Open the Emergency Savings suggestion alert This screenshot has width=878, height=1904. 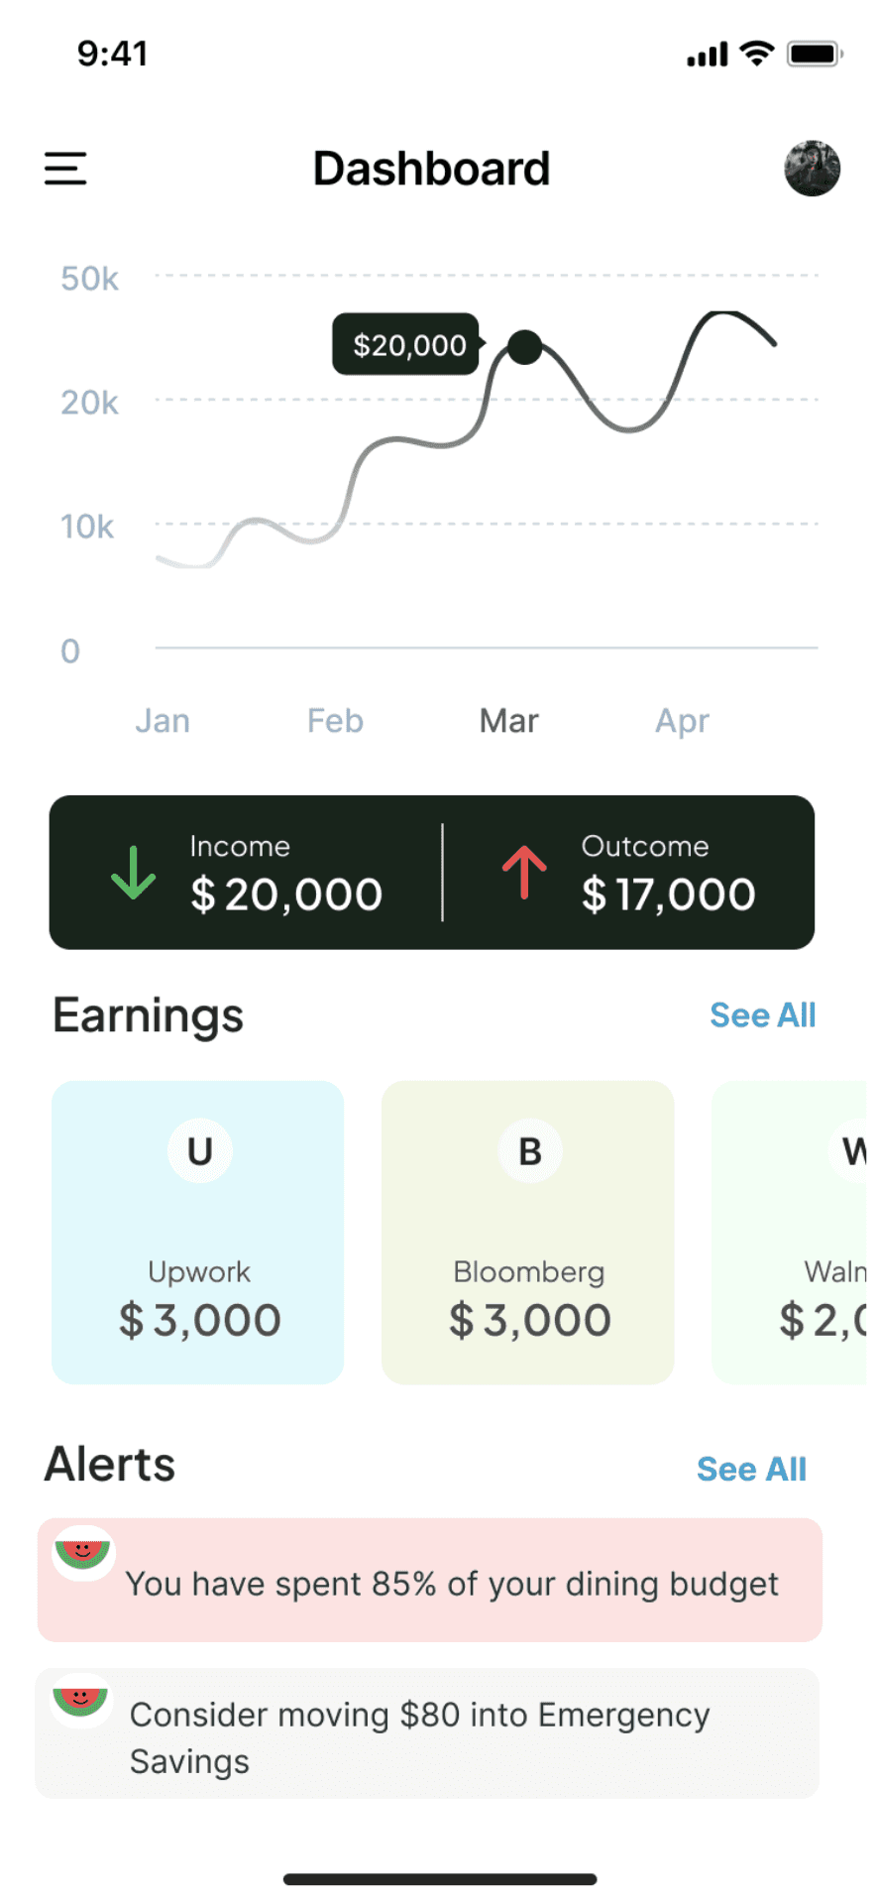[x=427, y=1733]
